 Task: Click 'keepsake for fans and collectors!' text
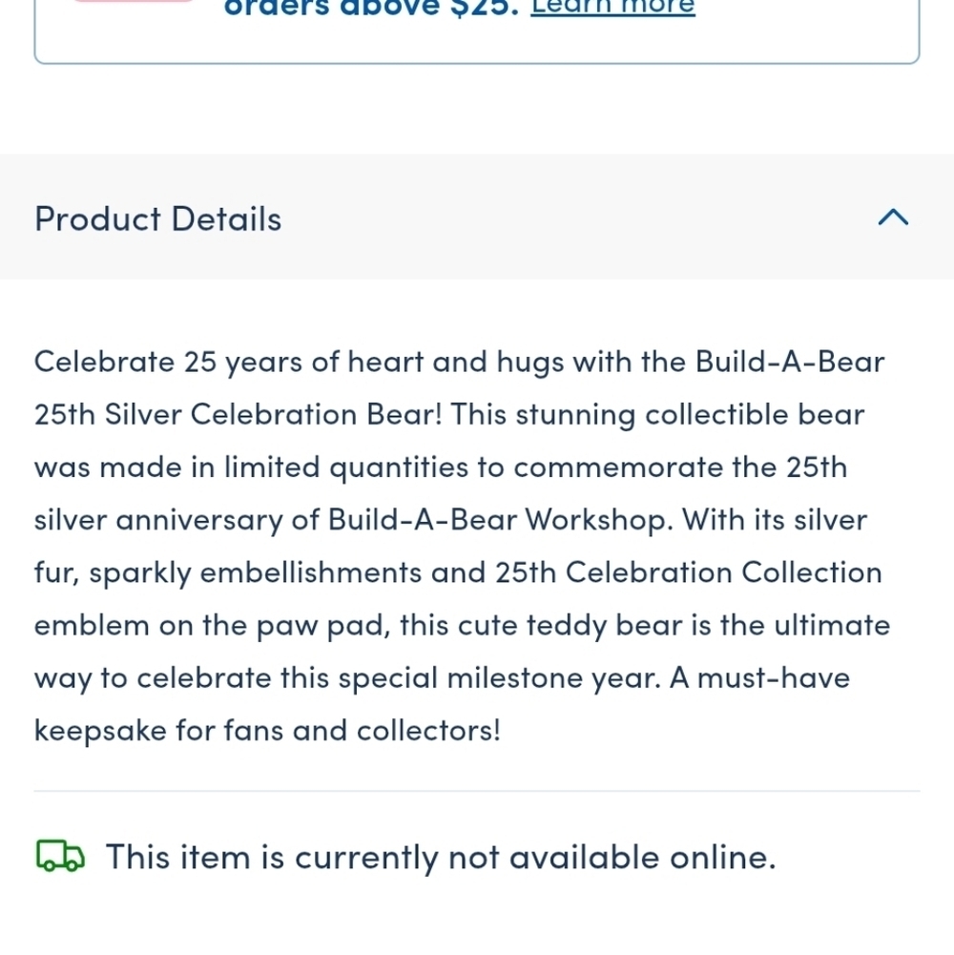(x=267, y=731)
